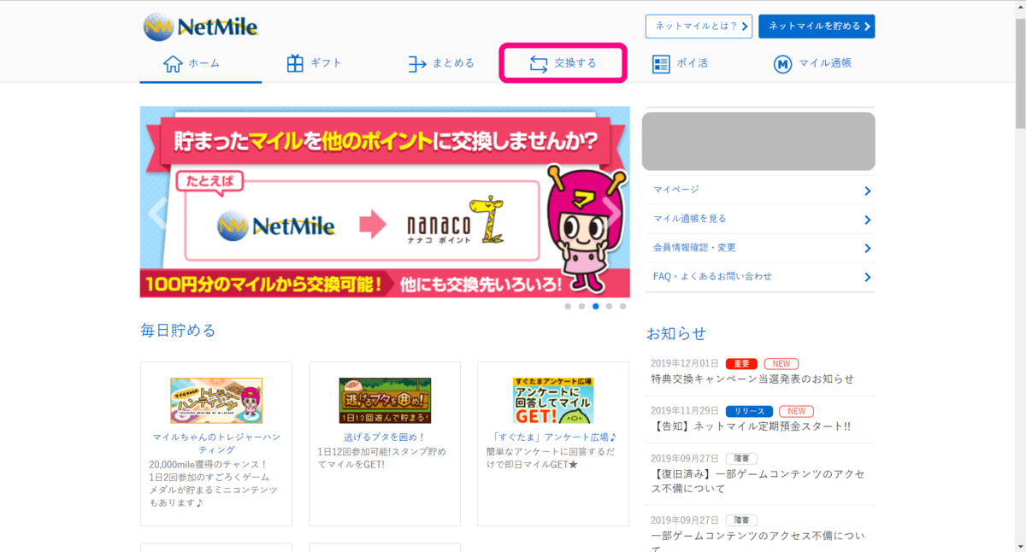Click the ネットマイルとは？ button
This screenshot has height=552, width=1026.
click(699, 26)
